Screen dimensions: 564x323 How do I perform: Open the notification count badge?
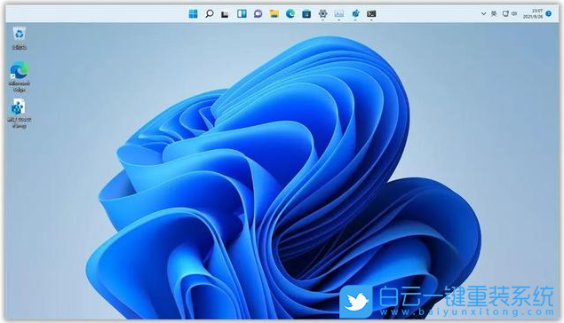[x=549, y=13]
